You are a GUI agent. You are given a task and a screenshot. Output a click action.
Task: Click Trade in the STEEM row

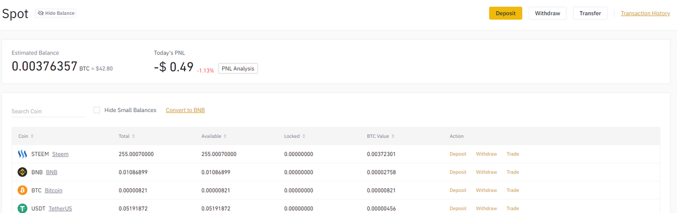pyautogui.click(x=513, y=154)
